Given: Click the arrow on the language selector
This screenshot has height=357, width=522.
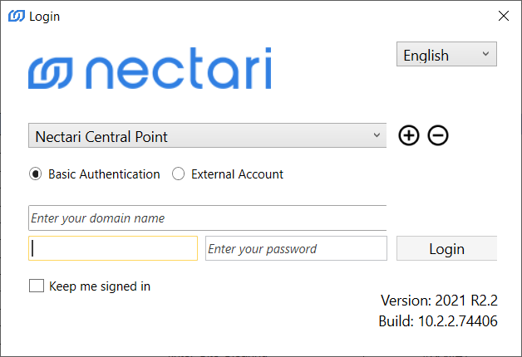Looking at the screenshot, I should click(485, 55).
